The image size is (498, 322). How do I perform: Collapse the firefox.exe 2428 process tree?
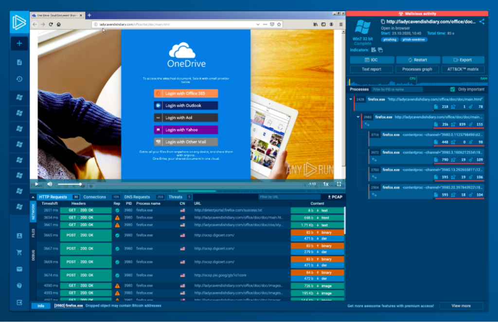point(351,99)
